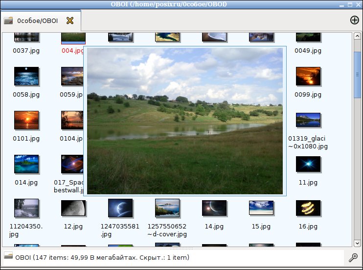Click the 15.jpg file name
The height and width of the screenshot is (270, 363).
tap(261, 227)
